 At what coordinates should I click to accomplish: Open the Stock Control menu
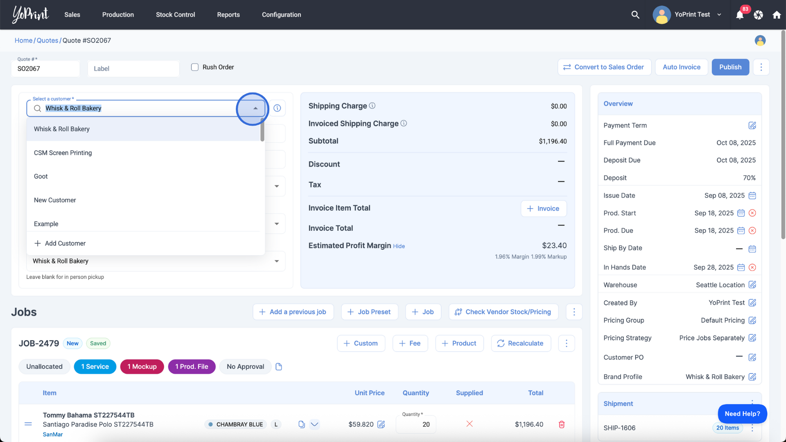(175, 15)
